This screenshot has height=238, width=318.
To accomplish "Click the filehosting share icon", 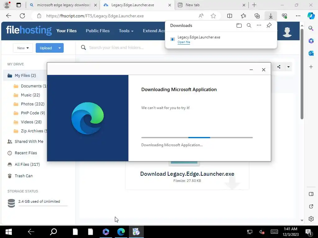I will point(279,67).
